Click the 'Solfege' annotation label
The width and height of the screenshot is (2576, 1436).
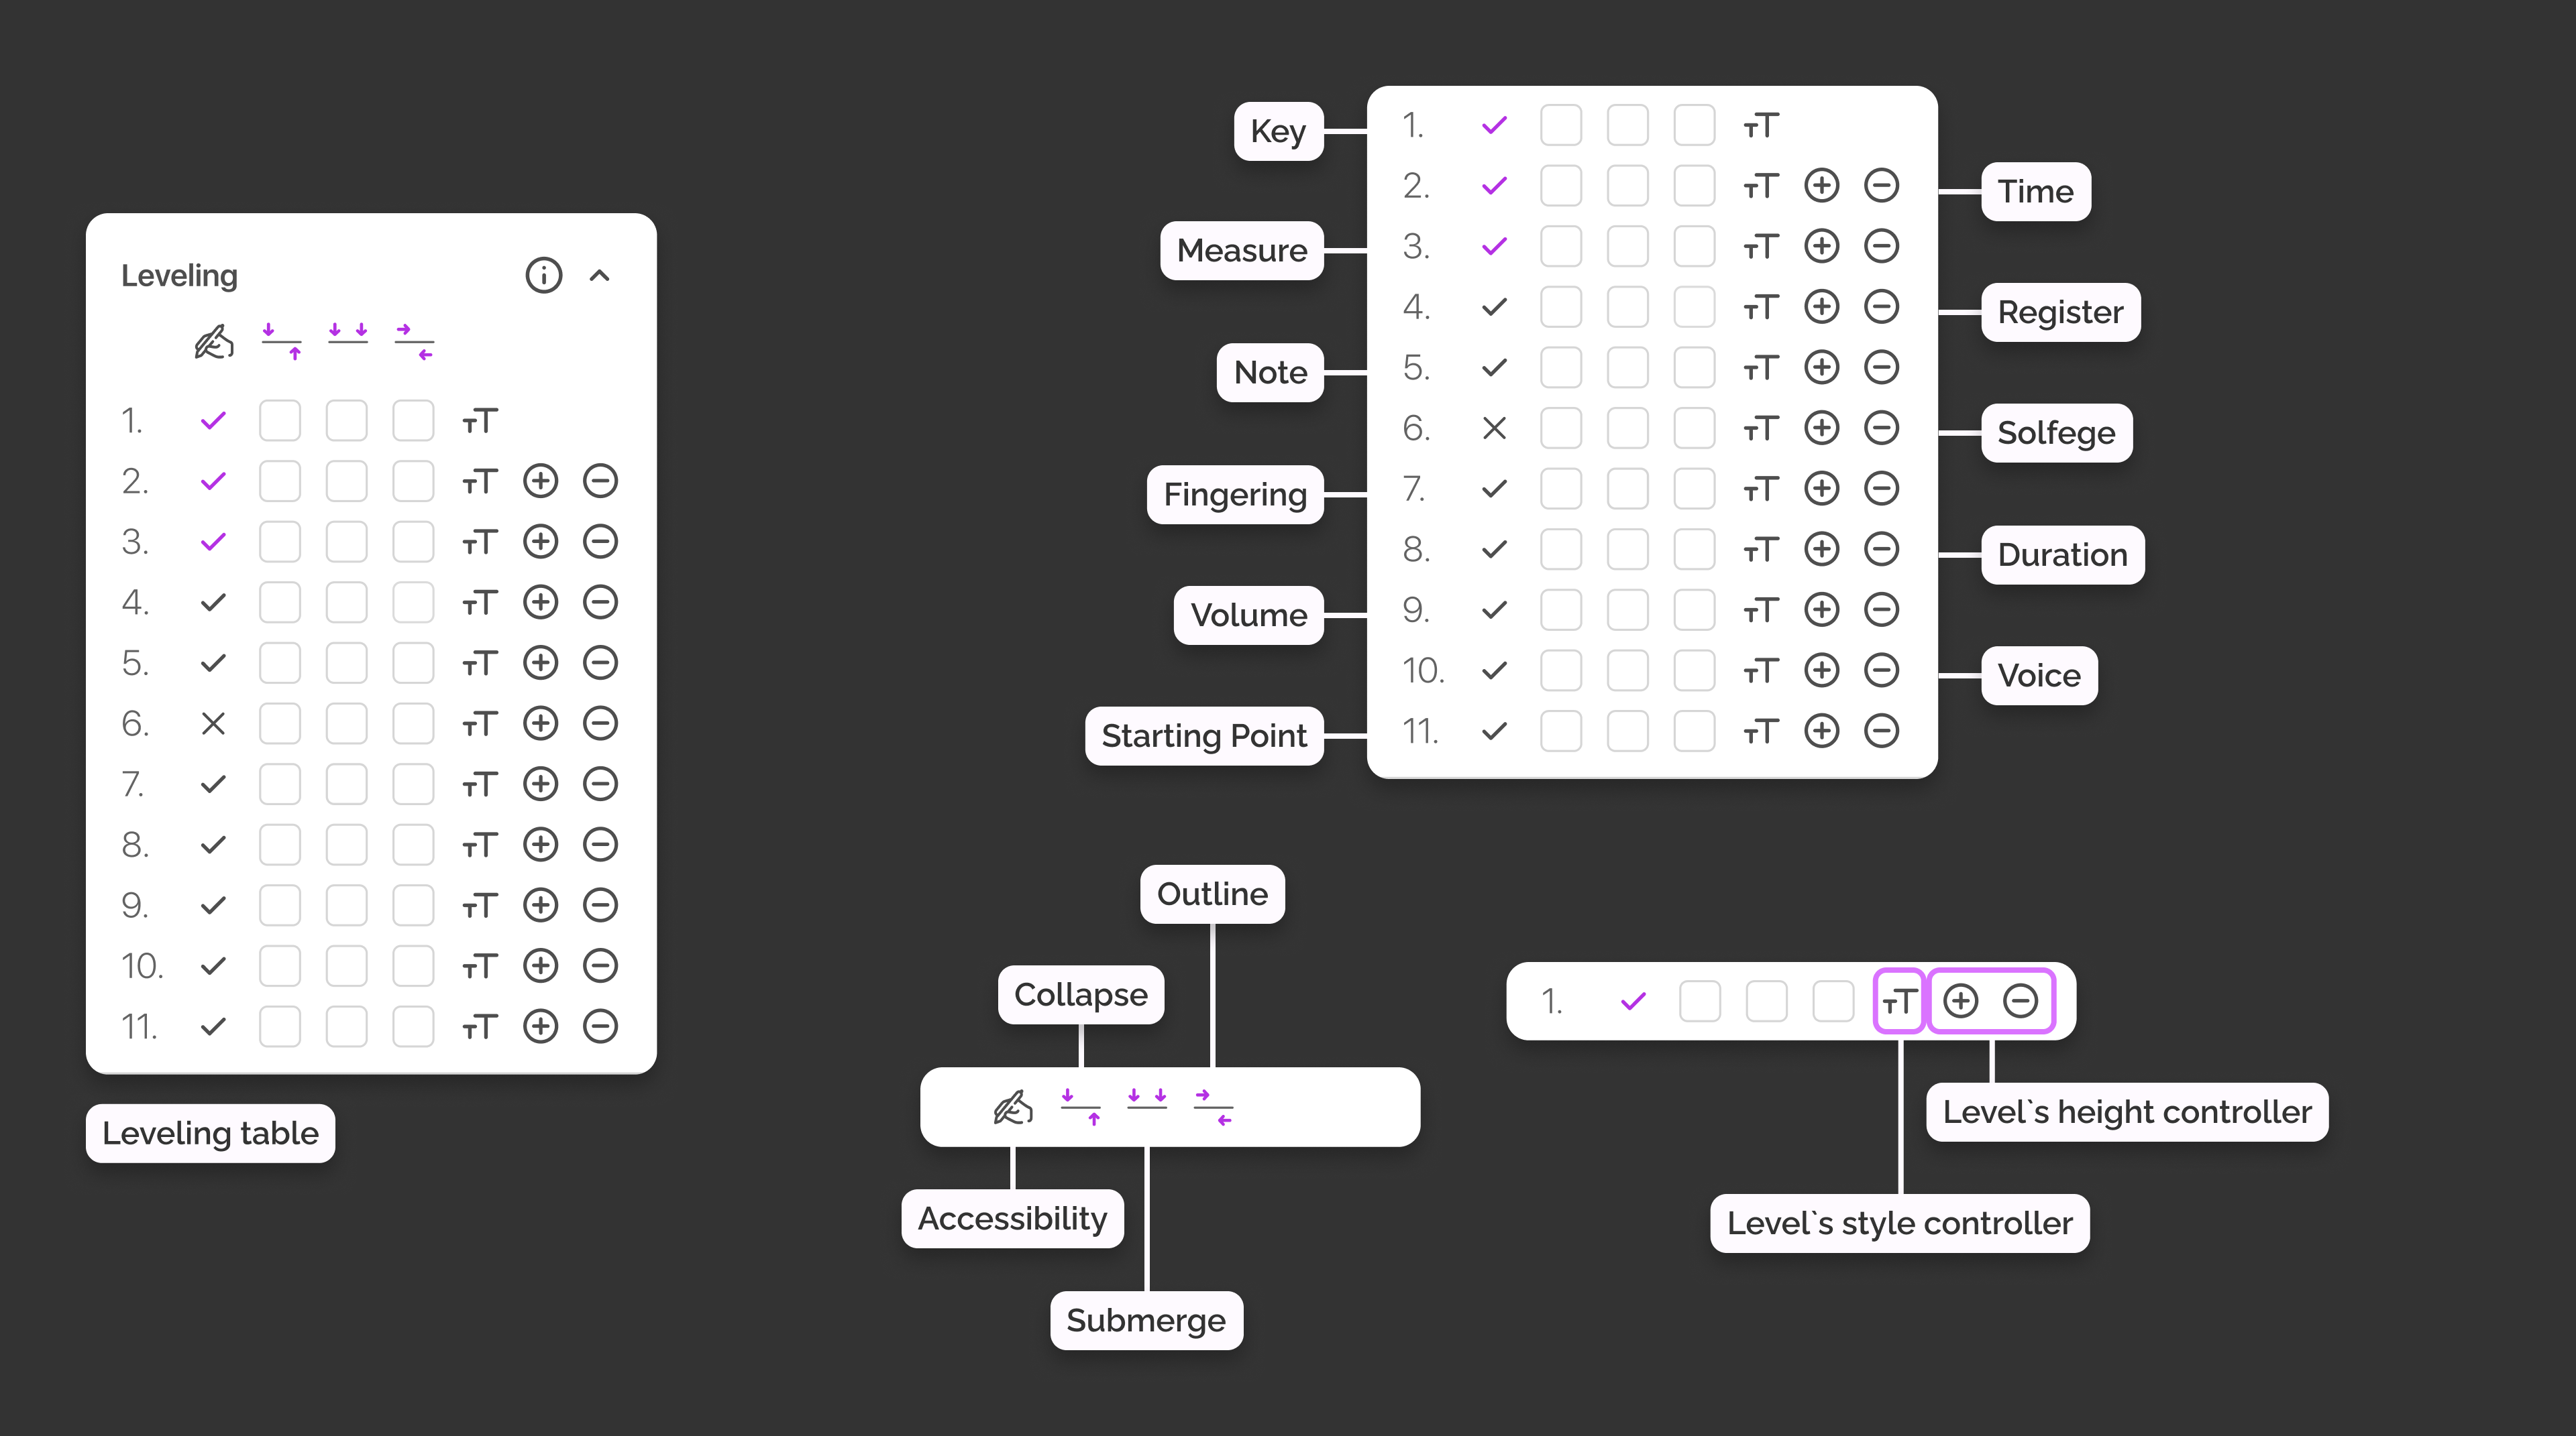2057,434
